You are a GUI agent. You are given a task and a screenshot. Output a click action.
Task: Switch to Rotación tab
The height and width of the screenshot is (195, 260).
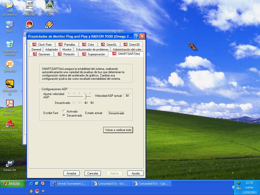tap(66, 54)
